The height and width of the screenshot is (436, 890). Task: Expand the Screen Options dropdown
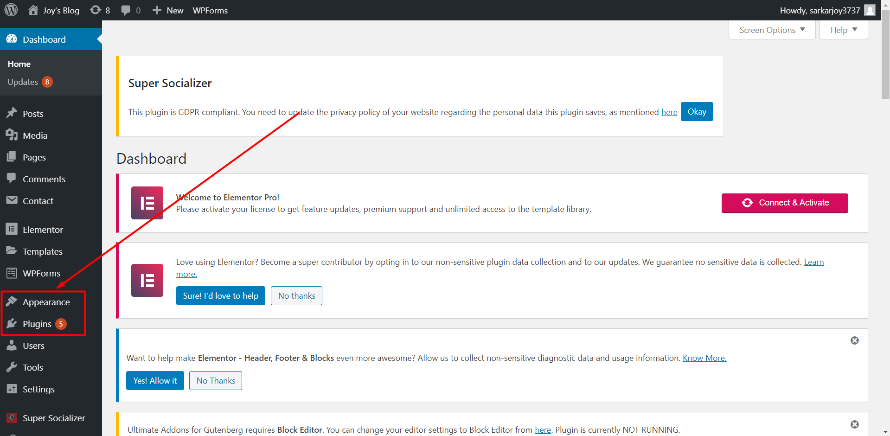click(x=771, y=30)
